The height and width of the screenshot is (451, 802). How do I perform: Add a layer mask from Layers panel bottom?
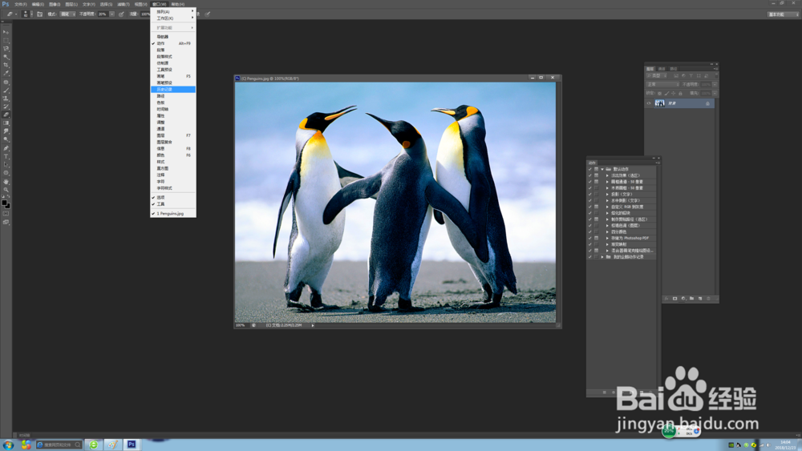[x=674, y=298]
